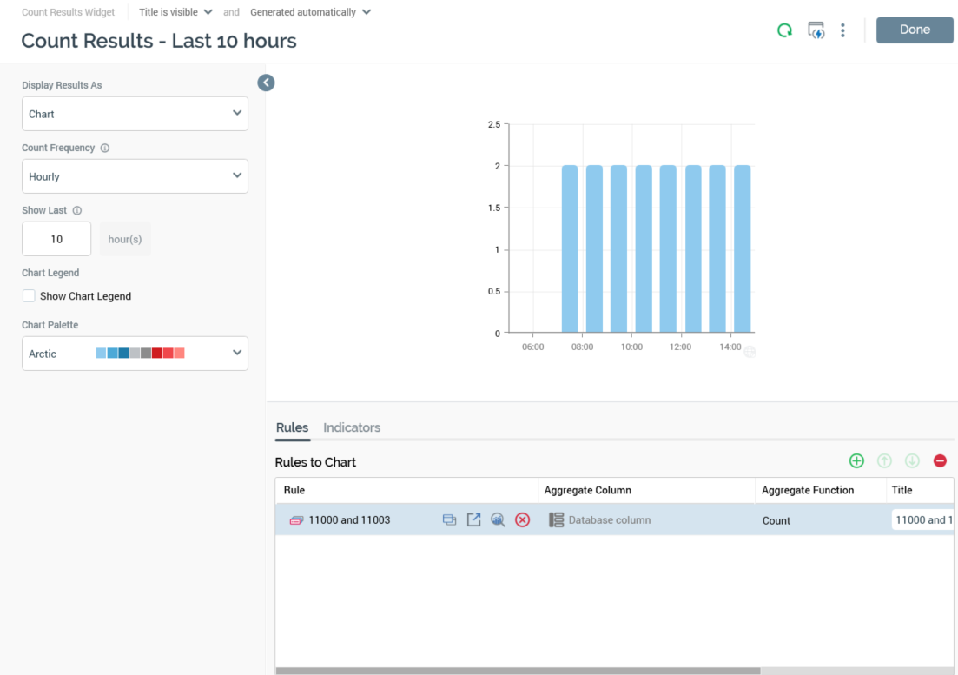Screen dimensions: 958x675
Task: Click the Show Last hours input field
Action: click(56, 239)
